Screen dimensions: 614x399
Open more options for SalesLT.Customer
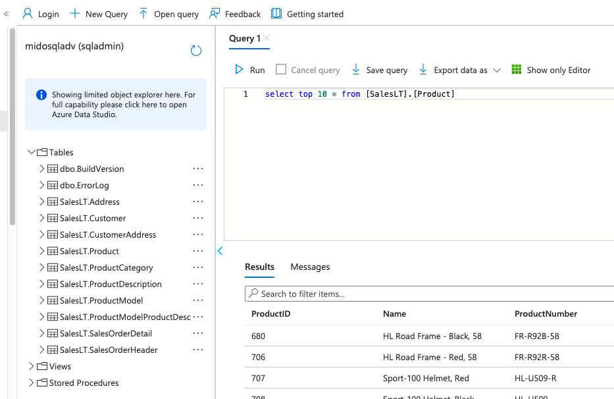pos(198,219)
